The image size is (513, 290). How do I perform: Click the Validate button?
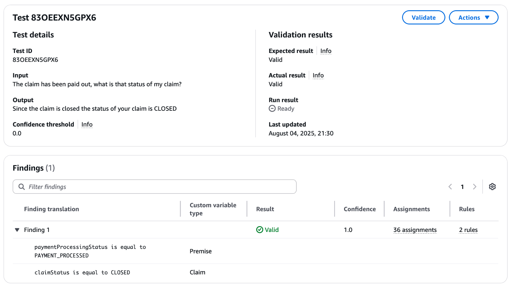pos(423,17)
